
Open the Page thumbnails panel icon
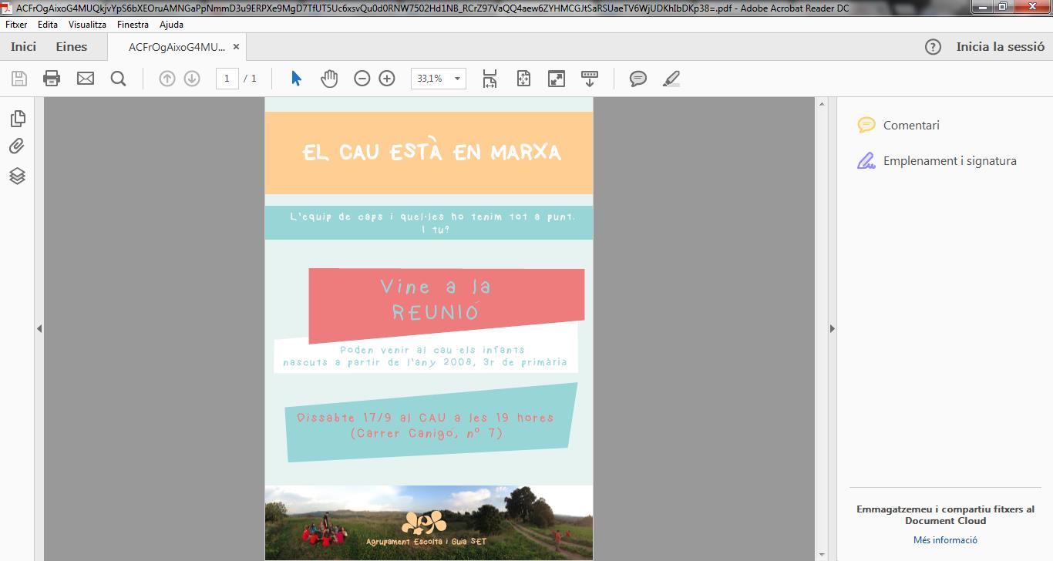pos(18,118)
